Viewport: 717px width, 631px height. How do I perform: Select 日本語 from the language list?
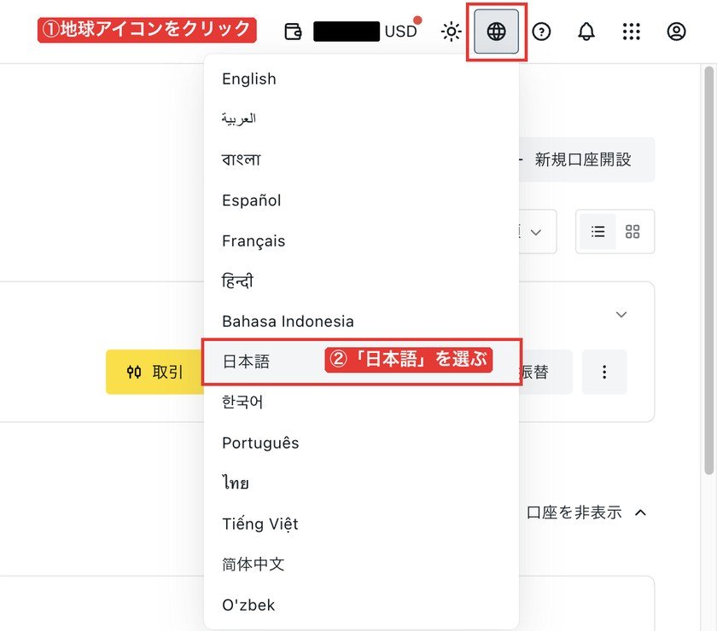(361, 362)
